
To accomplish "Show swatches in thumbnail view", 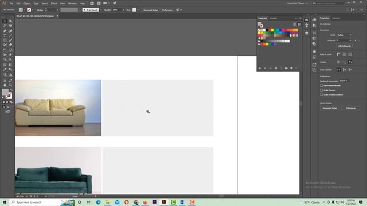I will point(299,24).
